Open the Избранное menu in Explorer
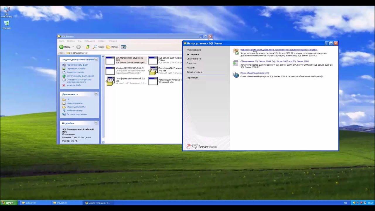Image resolution: width=375 pixels, height=211 pixels. click(90, 41)
